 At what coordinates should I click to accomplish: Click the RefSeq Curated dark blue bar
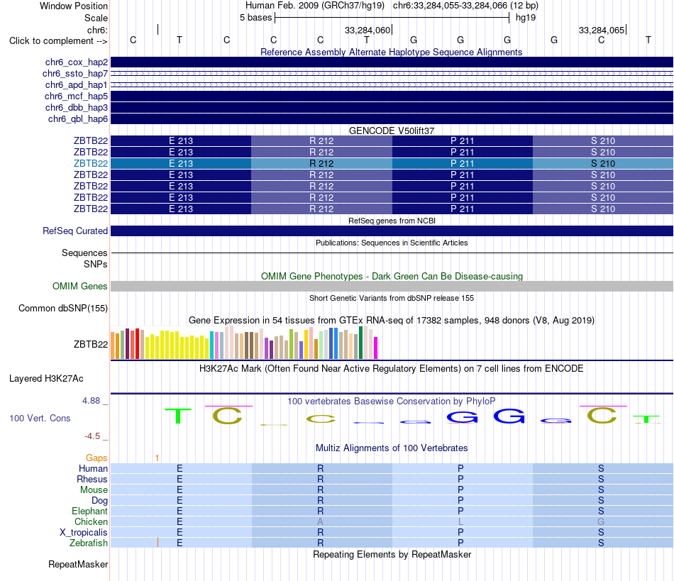392,231
